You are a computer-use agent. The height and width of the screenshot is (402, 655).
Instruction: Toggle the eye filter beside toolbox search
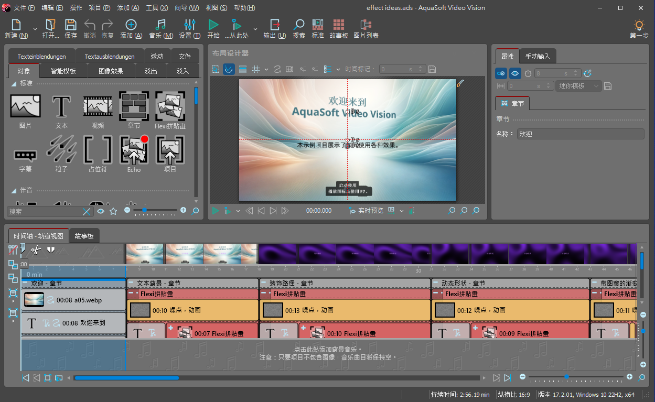pos(101,211)
